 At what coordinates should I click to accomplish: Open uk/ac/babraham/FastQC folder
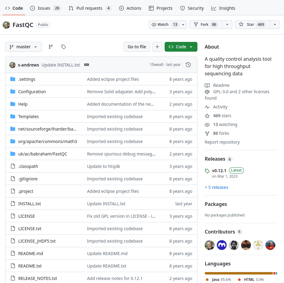coord(43,154)
